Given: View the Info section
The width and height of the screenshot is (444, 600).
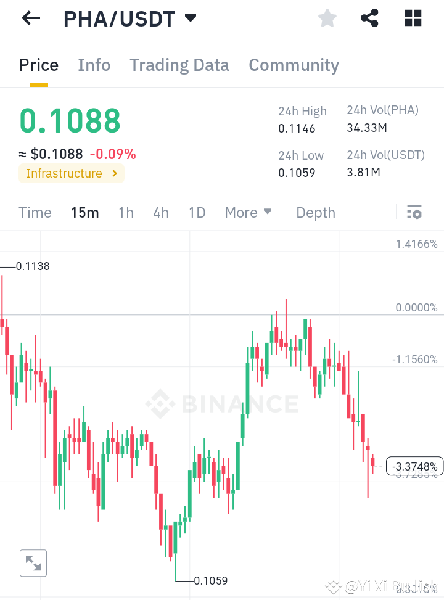Looking at the screenshot, I should (94, 65).
